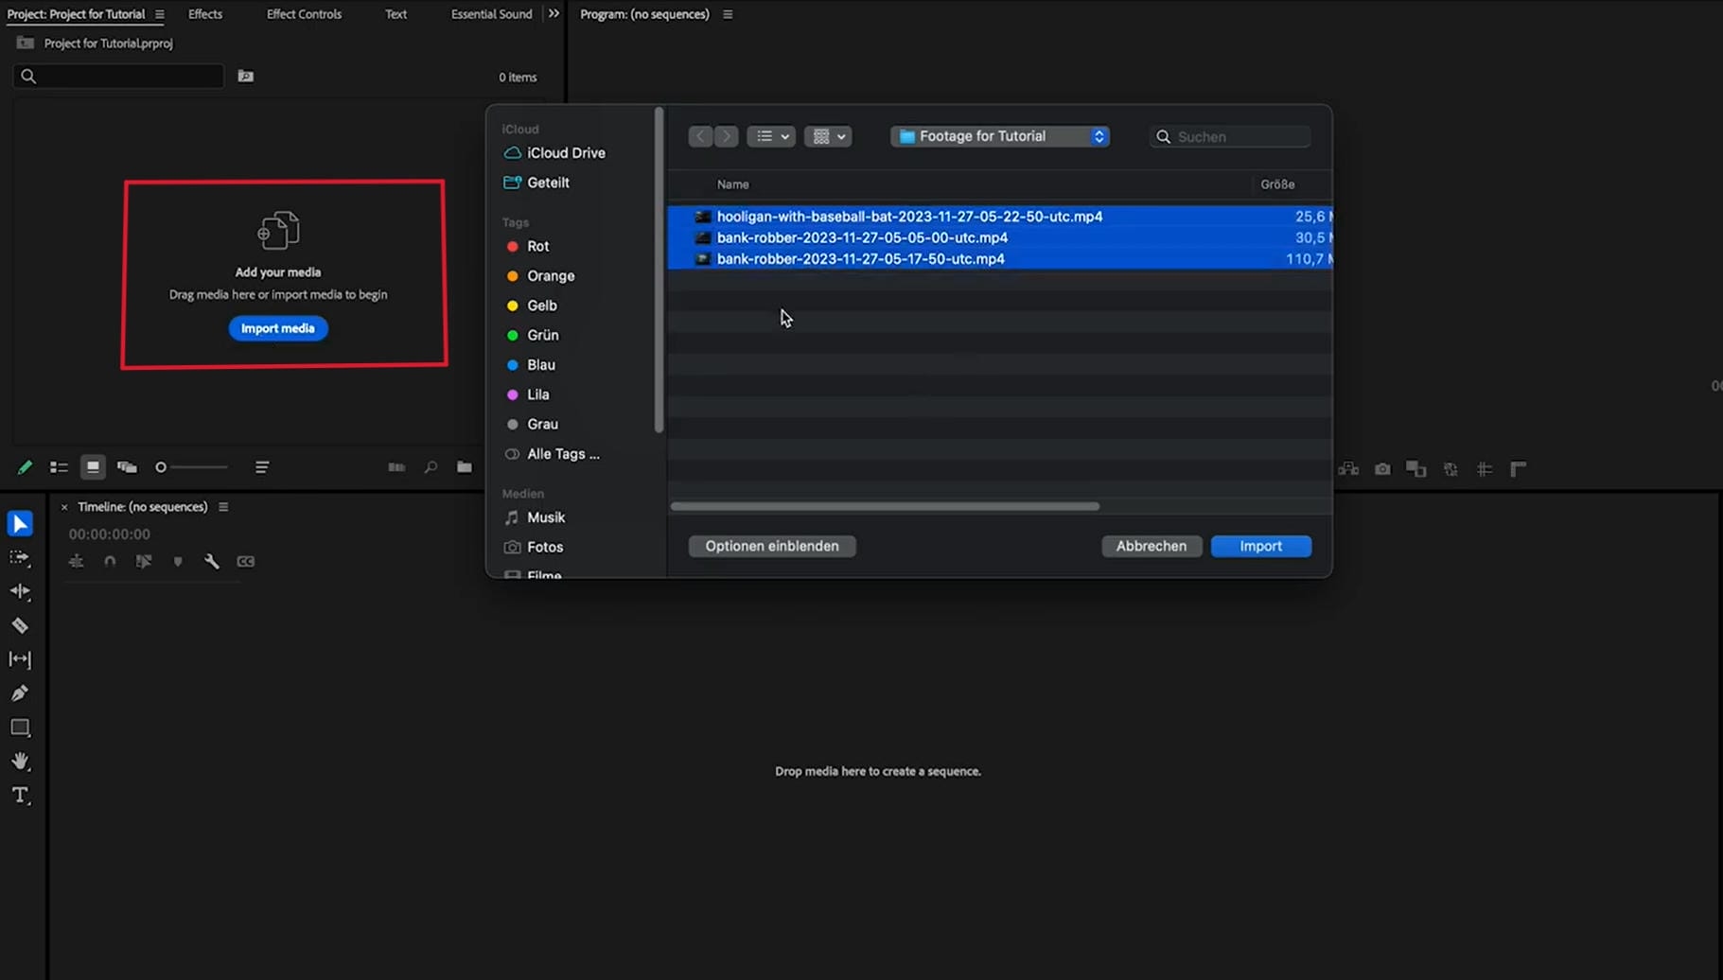This screenshot has width=1723, height=980.
Task: Switch Project panel to Freeform view
Action: [127, 467]
